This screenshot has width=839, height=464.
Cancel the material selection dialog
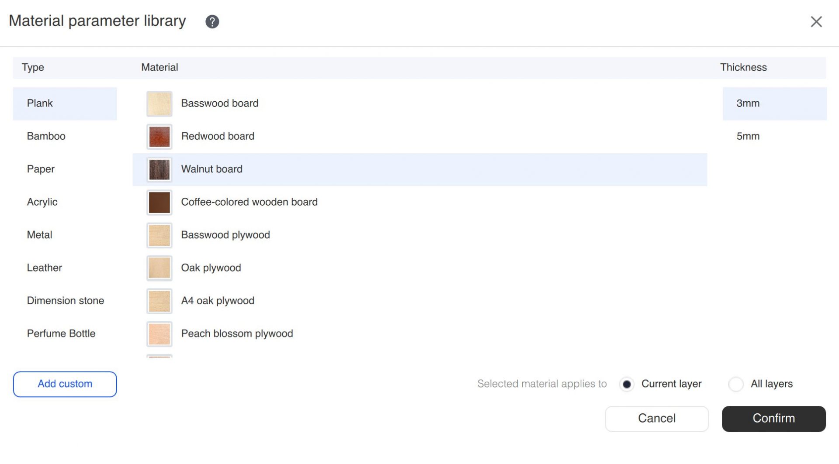(656, 419)
